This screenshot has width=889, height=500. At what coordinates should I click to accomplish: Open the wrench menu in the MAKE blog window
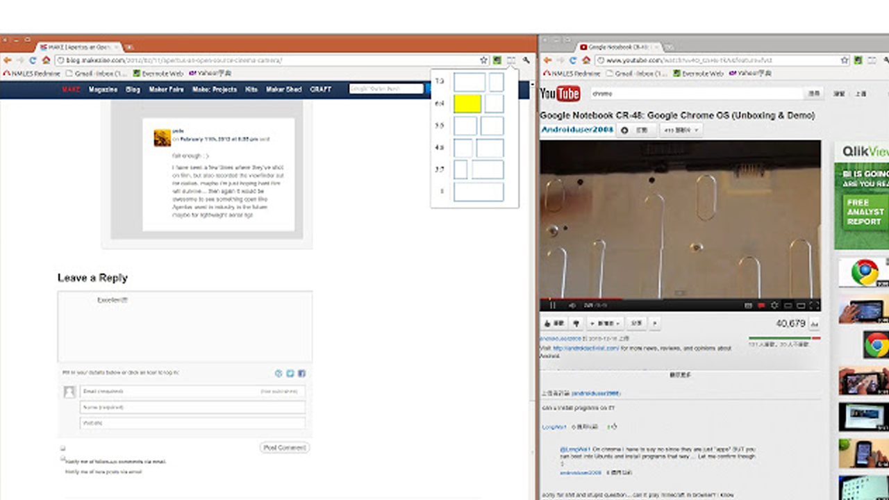pos(526,60)
